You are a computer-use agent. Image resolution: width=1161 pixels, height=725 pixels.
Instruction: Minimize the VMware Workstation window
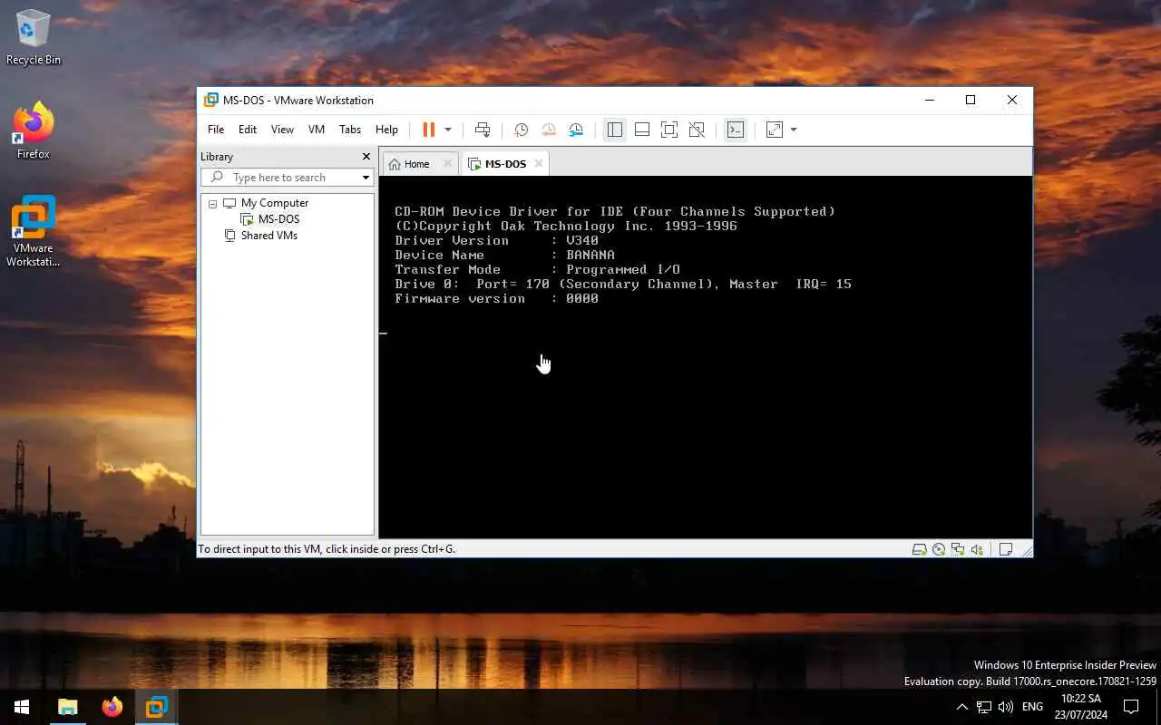(x=929, y=101)
